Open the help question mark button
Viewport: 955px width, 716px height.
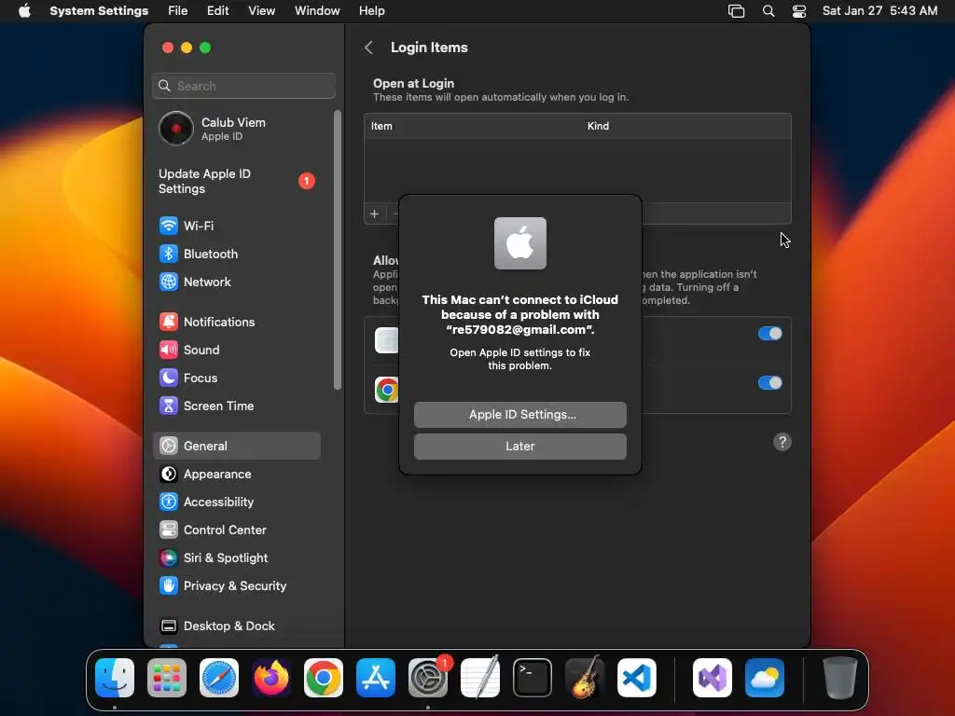pos(782,442)
